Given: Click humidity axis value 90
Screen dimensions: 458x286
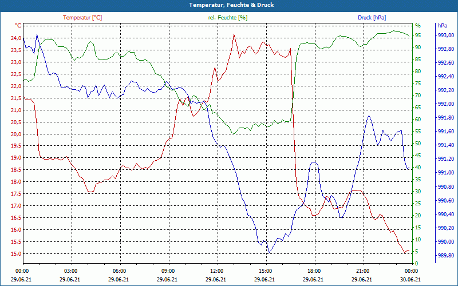Looking at the screenshot, I should point(418,47).
